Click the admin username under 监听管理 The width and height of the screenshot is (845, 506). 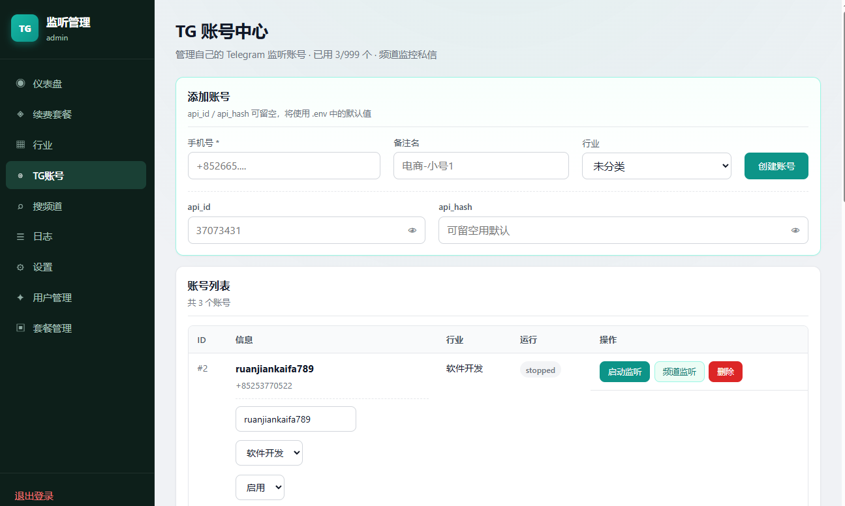[x=57, y=38]
